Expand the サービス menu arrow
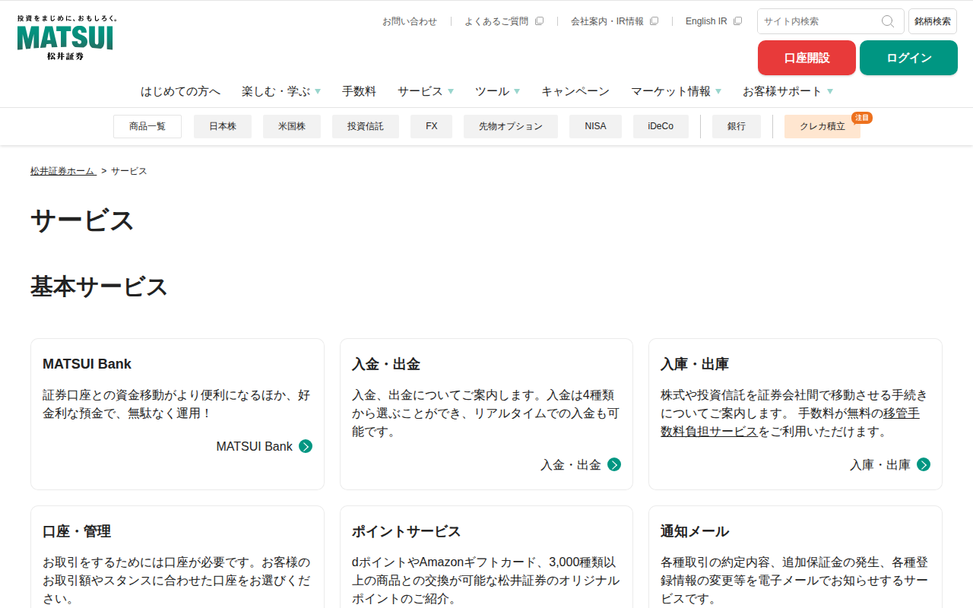The image size is (973, 608). [451, 91]
